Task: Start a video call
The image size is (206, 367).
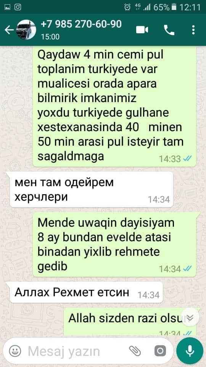Action: [142, 30]
